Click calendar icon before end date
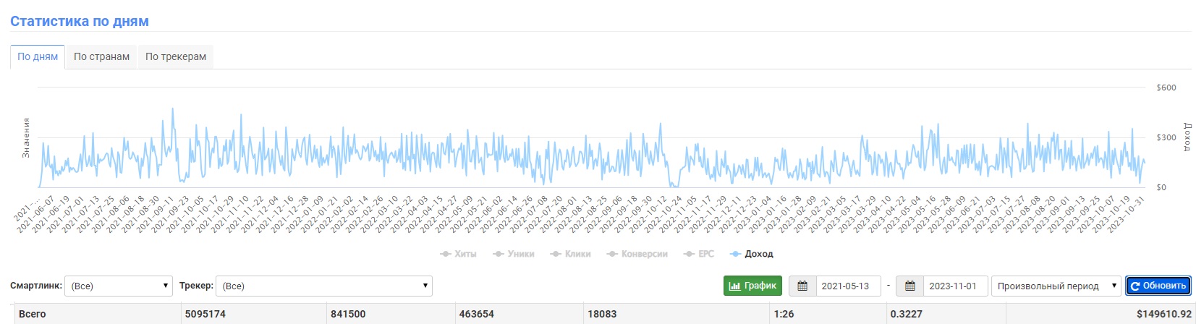 click(x=909, y=286)
